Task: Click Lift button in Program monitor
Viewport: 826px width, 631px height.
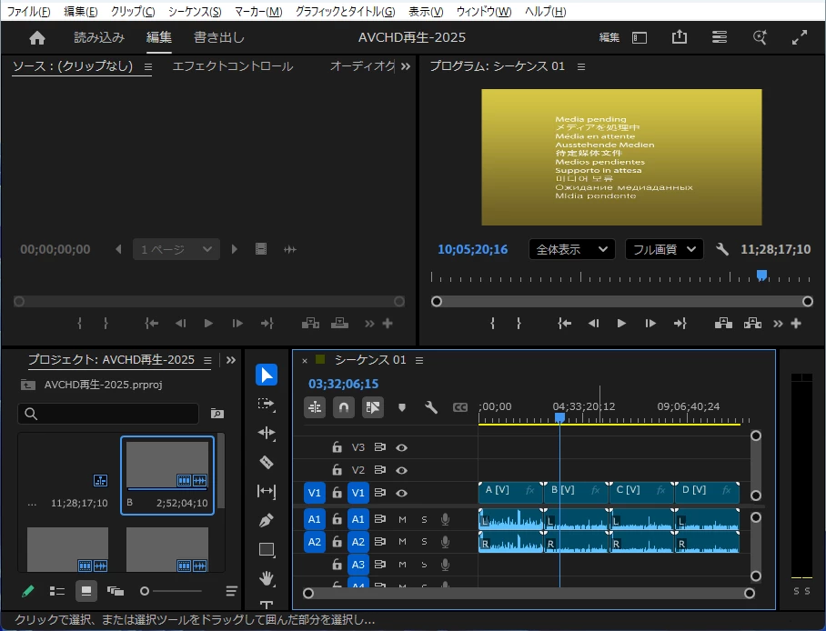Action: [x=723, y=324]
